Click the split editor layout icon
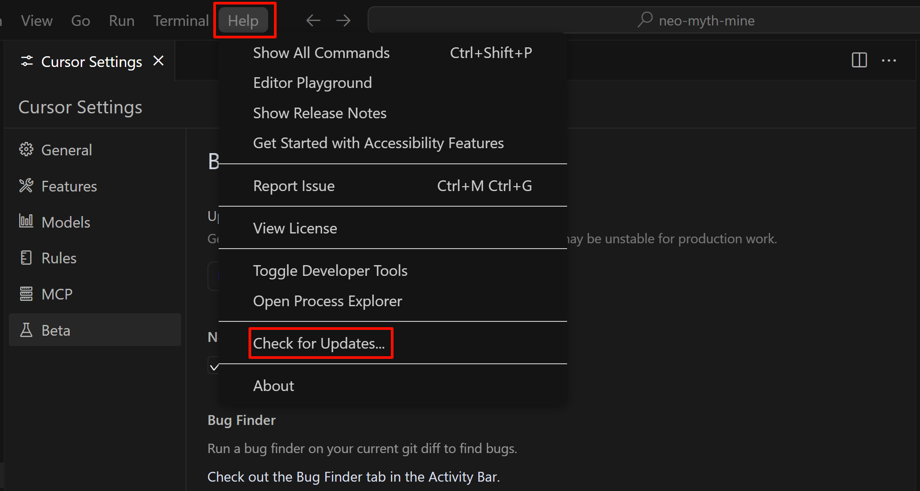Viewport: 920px width, 491px height. pos(859,60)
